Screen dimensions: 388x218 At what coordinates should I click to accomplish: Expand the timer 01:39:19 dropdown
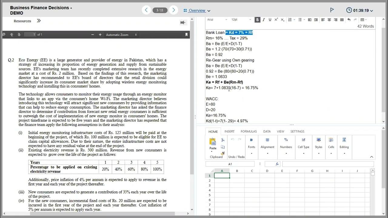(x=360, y=10)
